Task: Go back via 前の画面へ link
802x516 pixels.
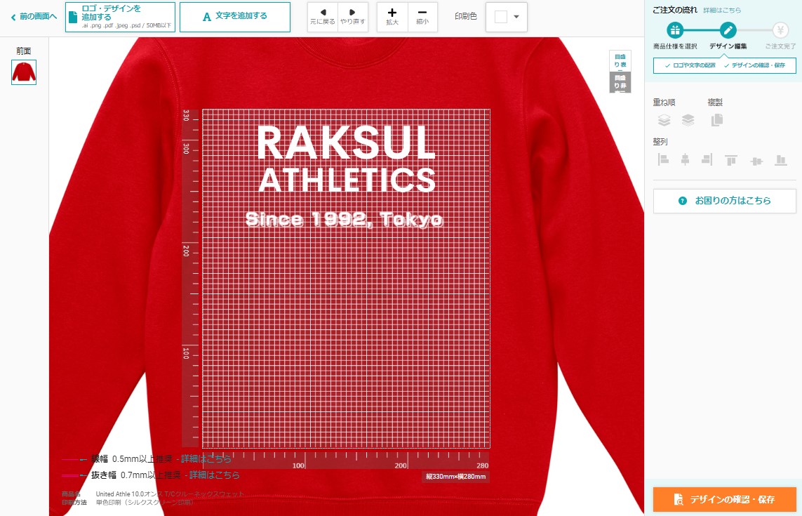Action: (x=34, y=17)
